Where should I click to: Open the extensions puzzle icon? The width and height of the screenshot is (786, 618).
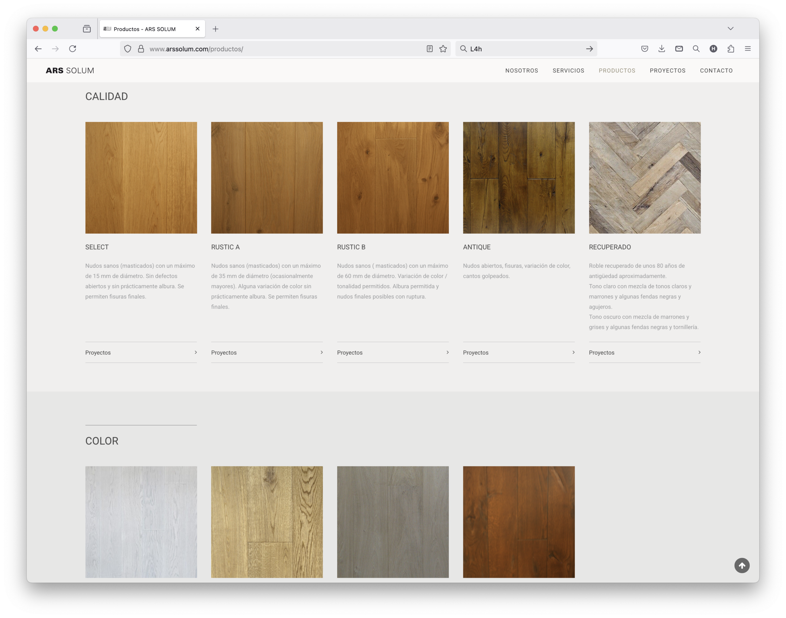pyautogui.click(x=731, y=49)
